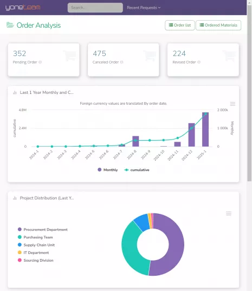Open the monthly chart hamburger menu

point(232,104)
